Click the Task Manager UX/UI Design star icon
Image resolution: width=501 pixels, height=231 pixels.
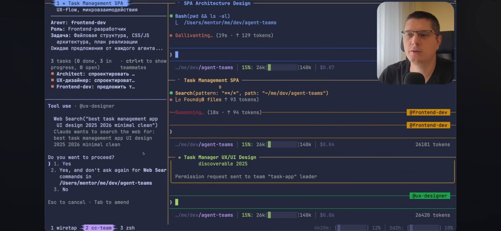180,158
